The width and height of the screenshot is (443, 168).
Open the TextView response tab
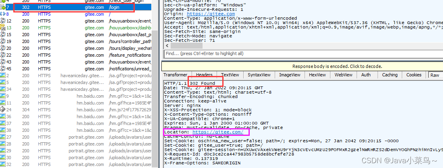click(230, 75)
